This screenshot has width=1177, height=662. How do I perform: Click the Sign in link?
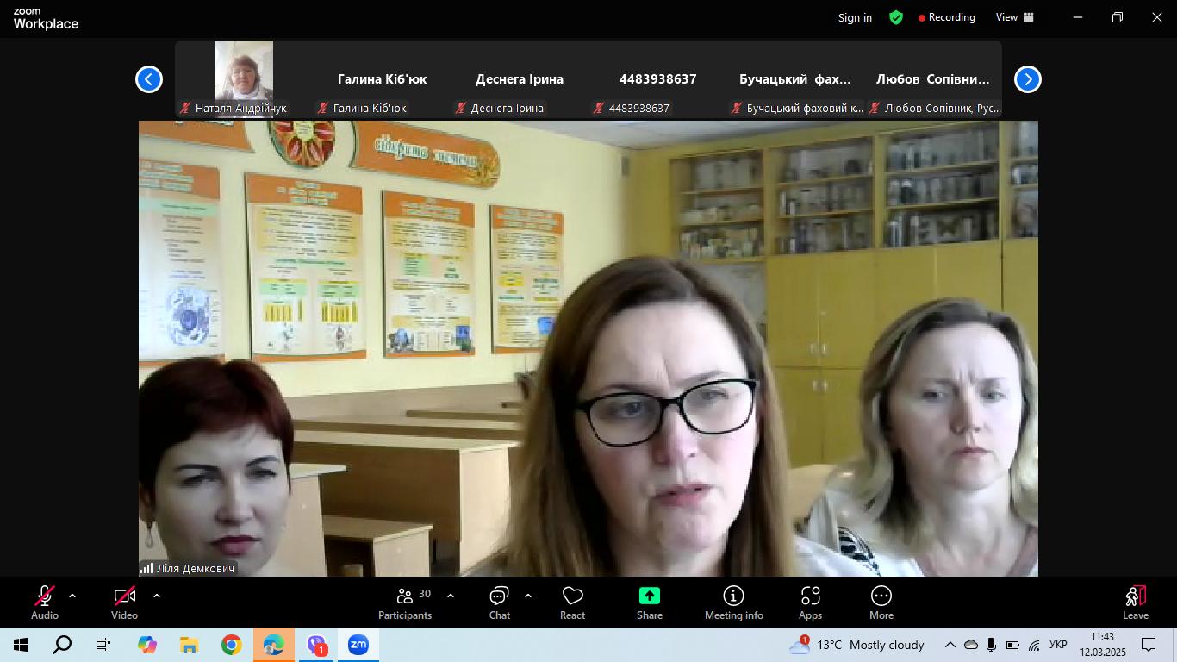point(855,17)
